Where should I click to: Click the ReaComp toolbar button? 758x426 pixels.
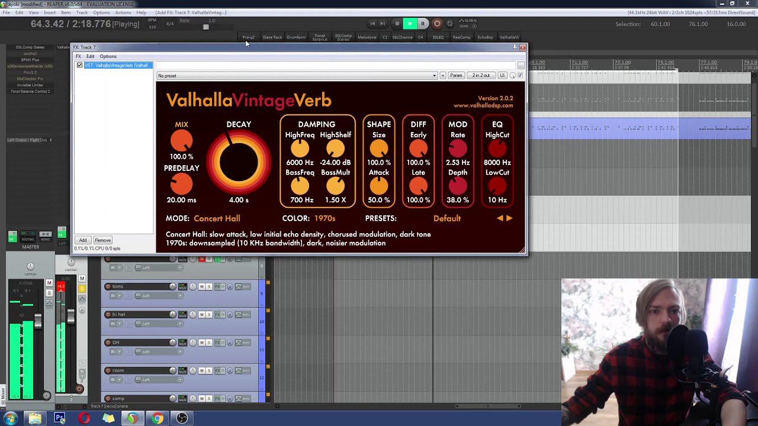[x=462, y=37]
